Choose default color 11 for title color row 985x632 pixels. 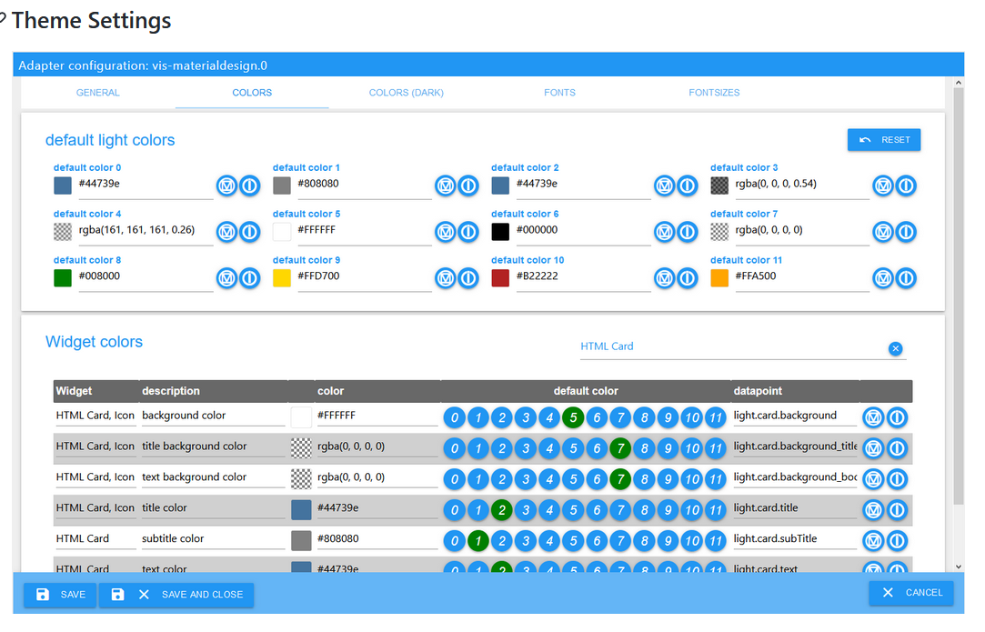(716, 510)
